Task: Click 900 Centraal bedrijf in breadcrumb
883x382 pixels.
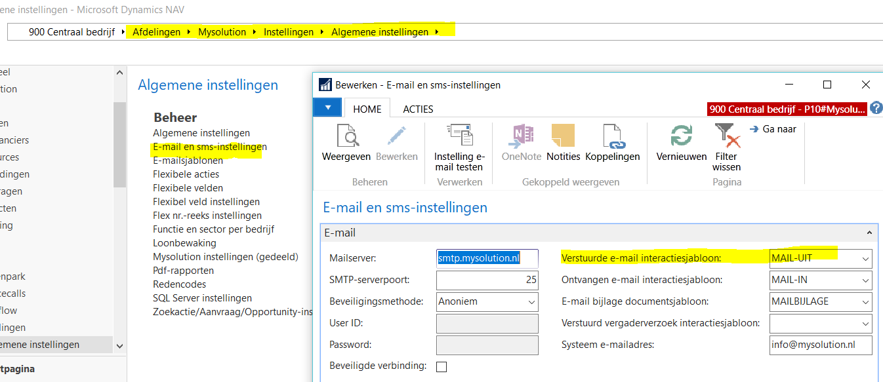Action: [72, 31]
